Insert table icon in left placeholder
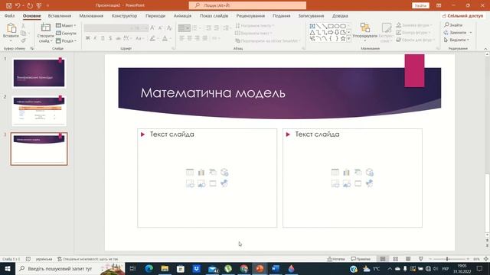490x275 pixels. [190, 172]
